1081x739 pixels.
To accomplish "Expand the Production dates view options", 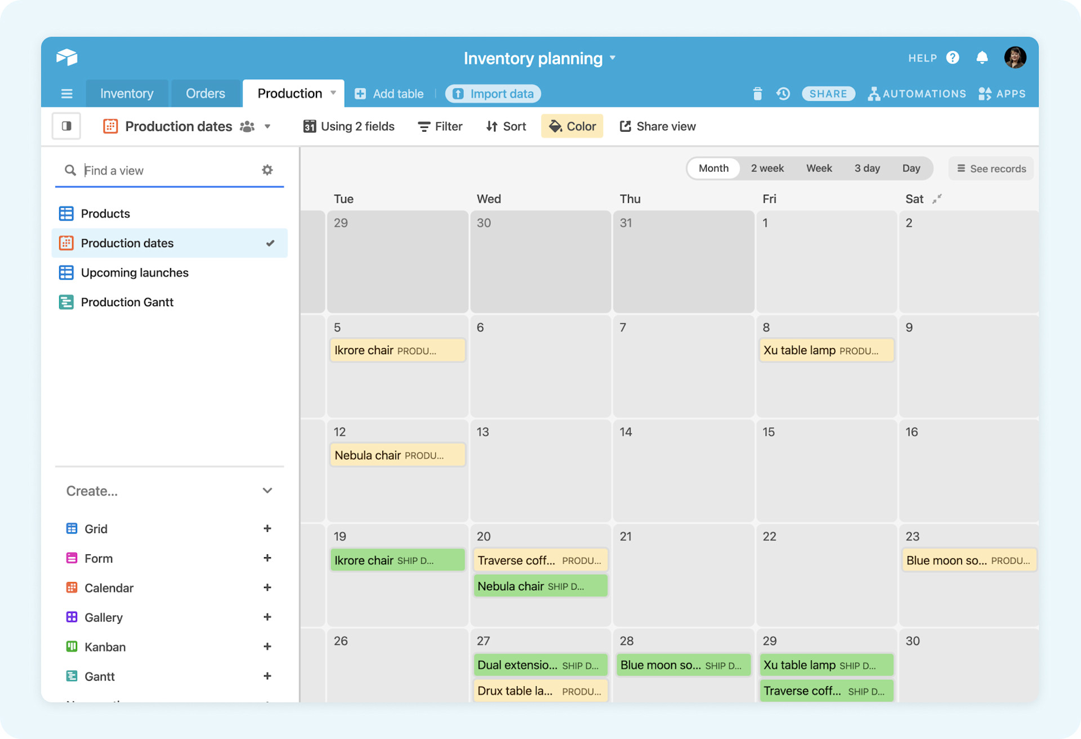I will point(267,126).
